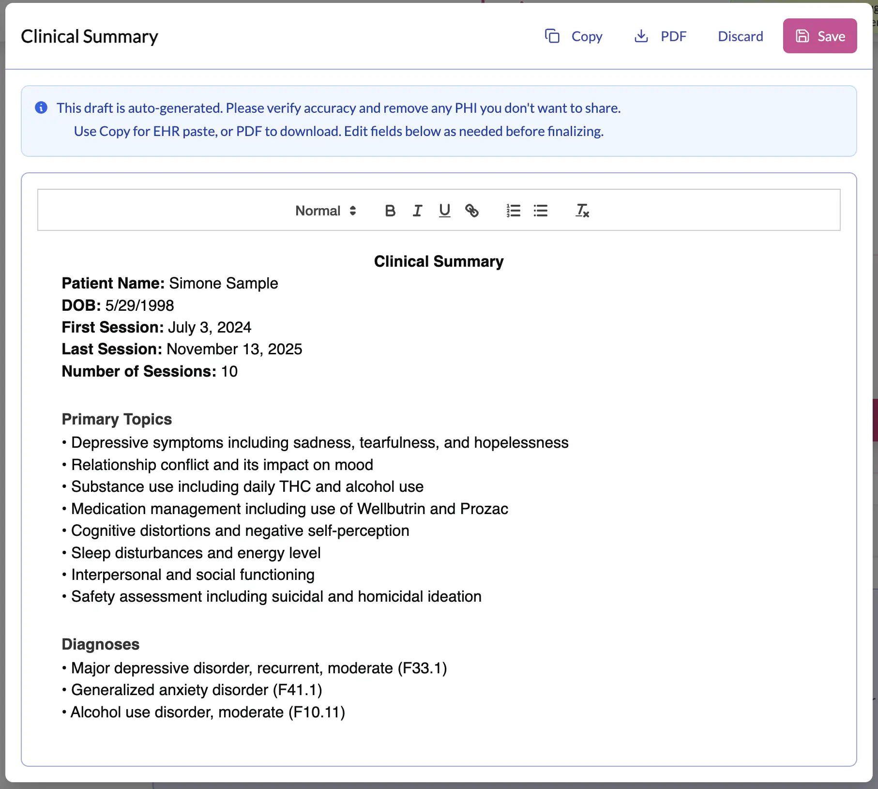This screenshot has height=789, width=878.
Task: Expand the text style selector arrows
Action: [353, 211]
